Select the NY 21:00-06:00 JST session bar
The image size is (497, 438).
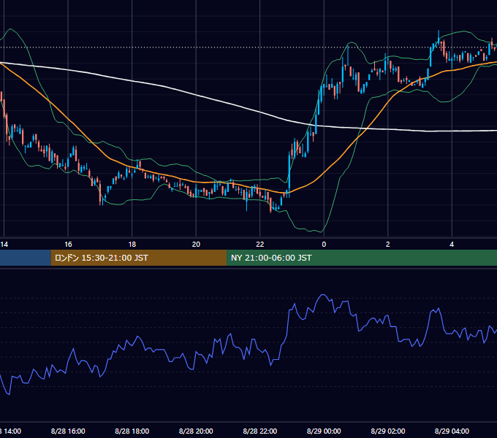[362, 258]
